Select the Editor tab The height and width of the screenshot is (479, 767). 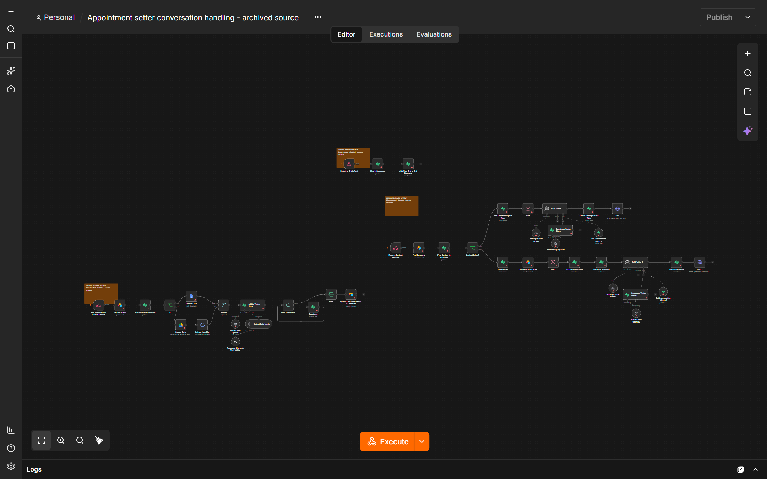point(346,34)
